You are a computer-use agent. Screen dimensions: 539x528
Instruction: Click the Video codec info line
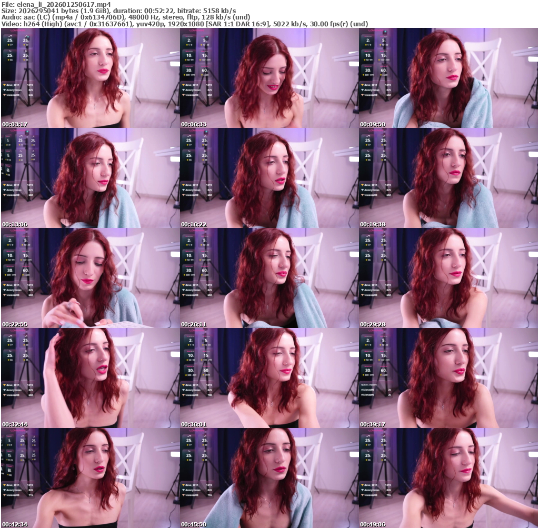coord(185,24)
